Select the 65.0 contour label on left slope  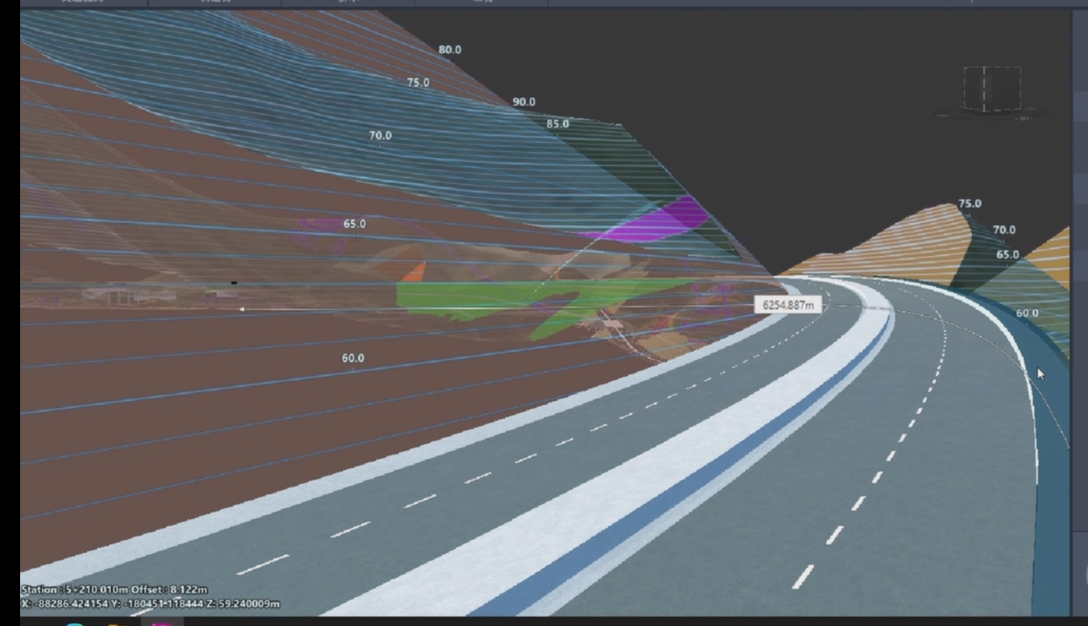pyautogui.click(x=354, y=223)
